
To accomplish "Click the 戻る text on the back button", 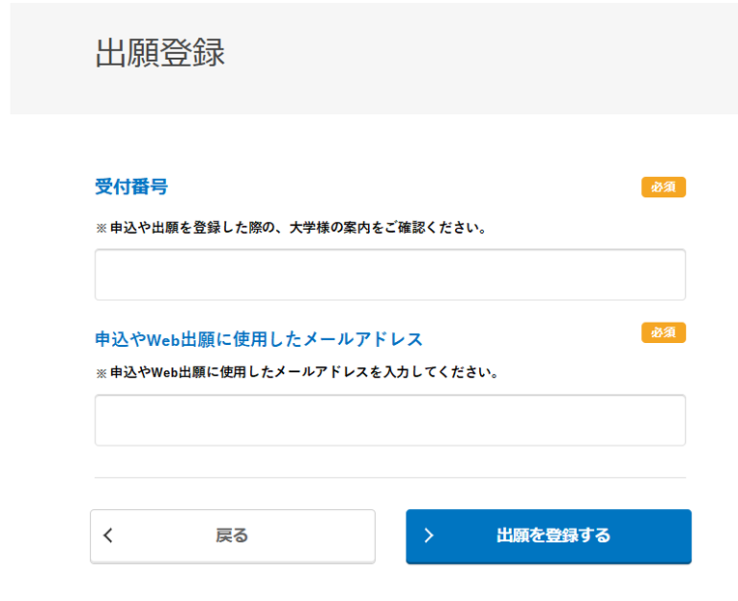I will (x=232, y=535).
